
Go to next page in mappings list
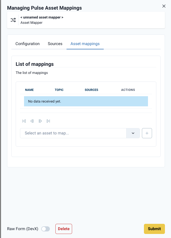coord(40,121)
